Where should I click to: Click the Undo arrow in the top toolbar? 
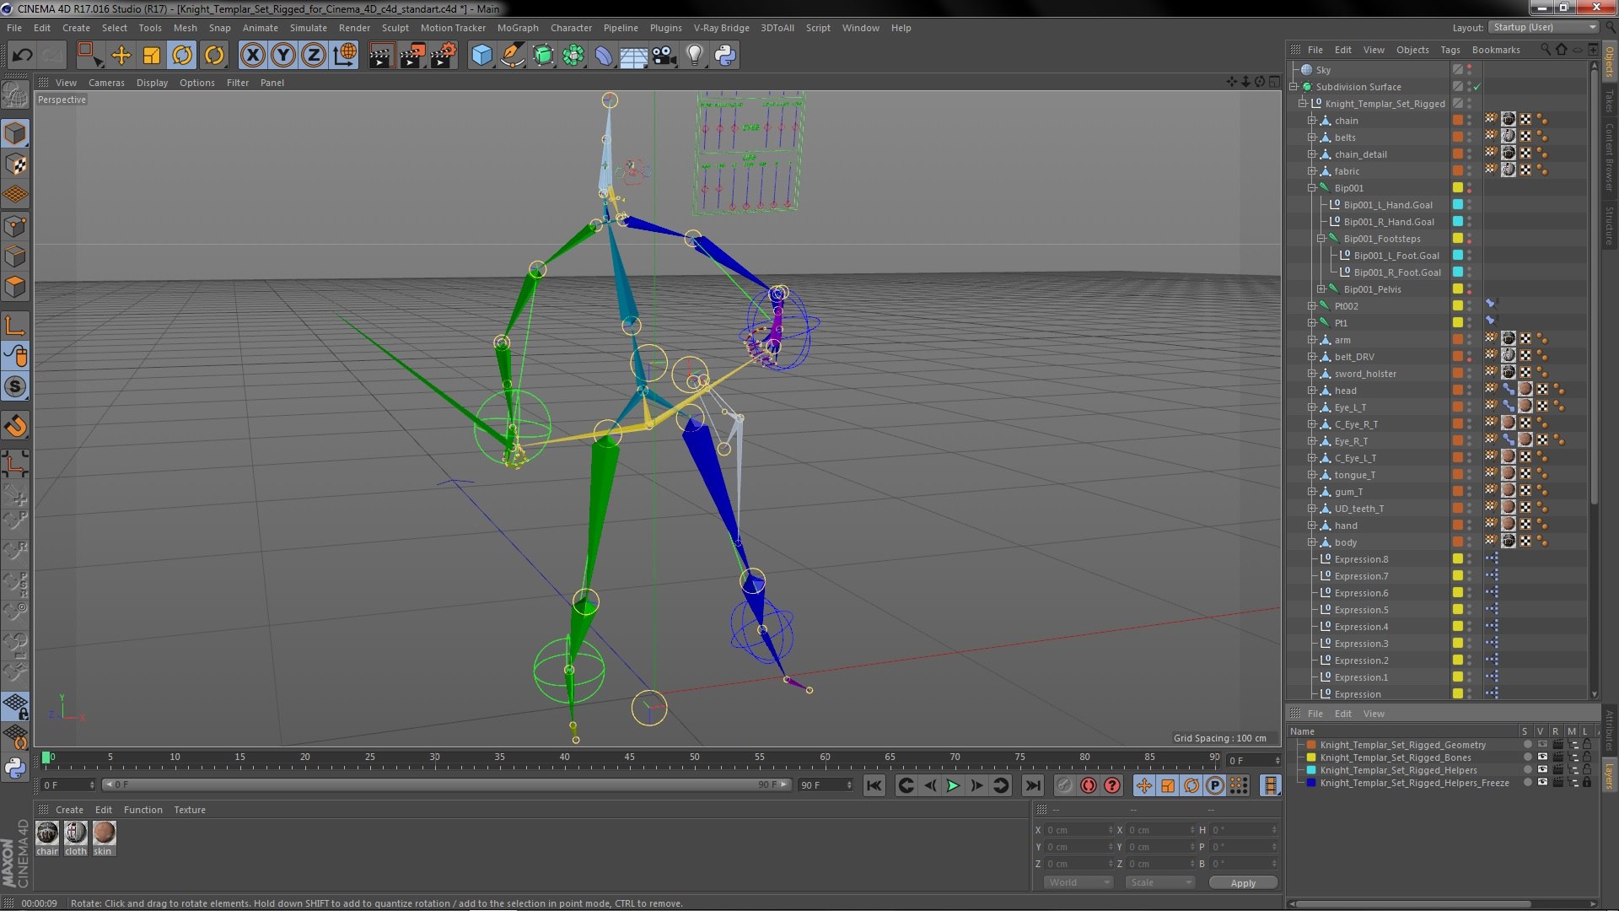pos(22,56)
